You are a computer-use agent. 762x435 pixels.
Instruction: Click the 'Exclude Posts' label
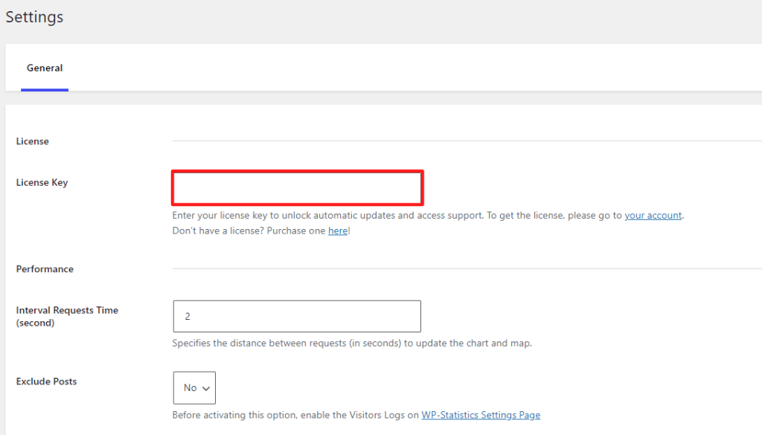[46, 381]
